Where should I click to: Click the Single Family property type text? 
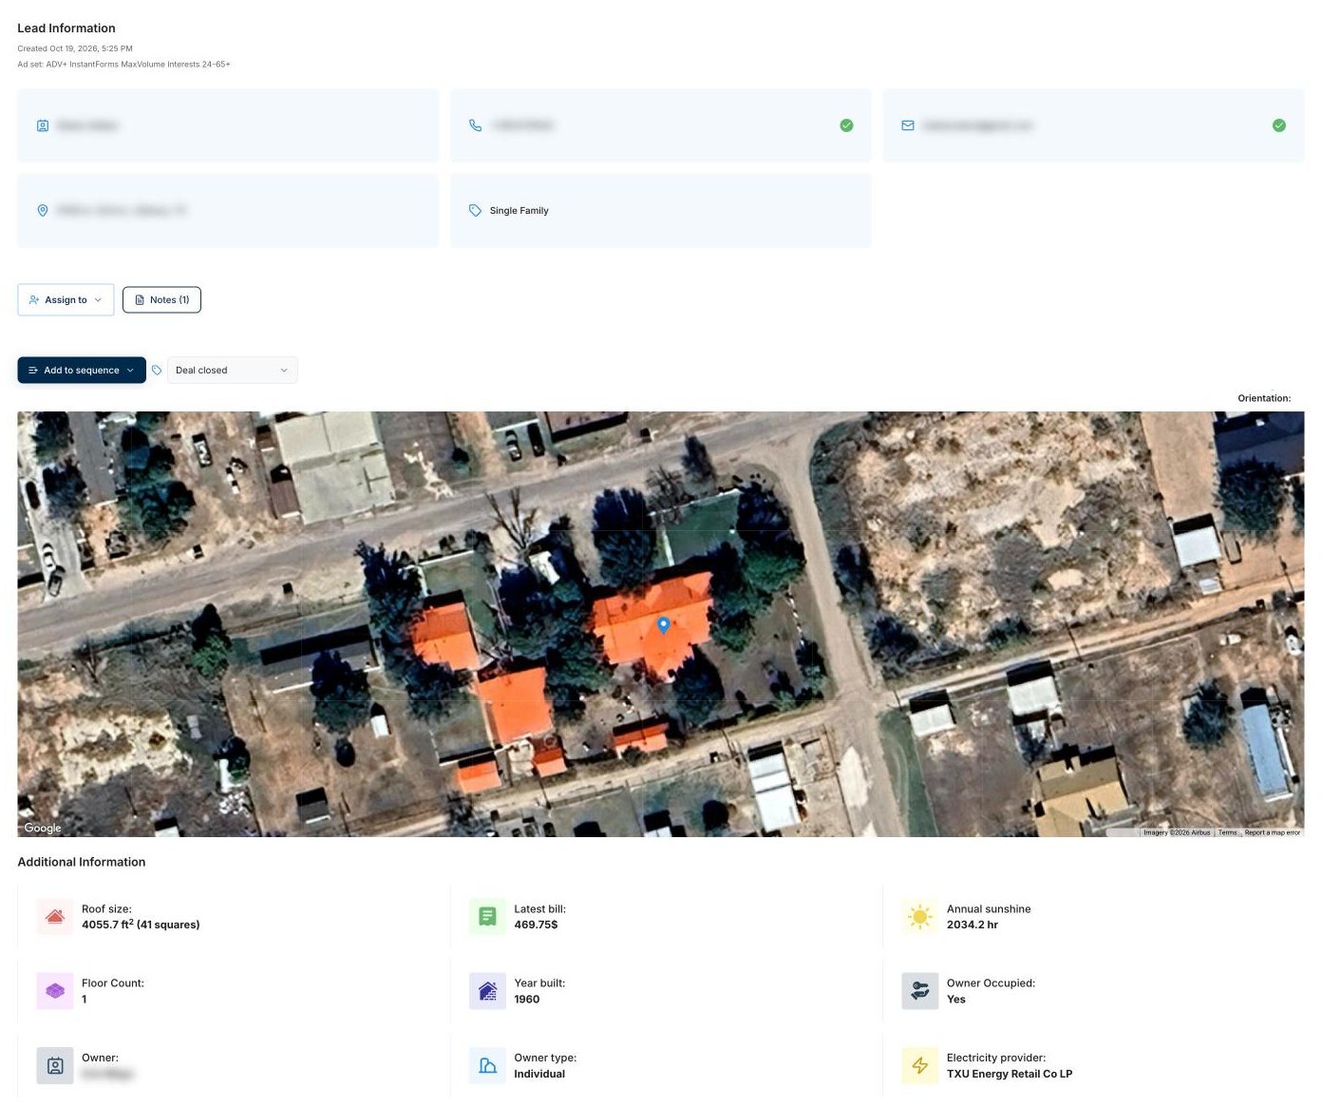coord(519,211)
